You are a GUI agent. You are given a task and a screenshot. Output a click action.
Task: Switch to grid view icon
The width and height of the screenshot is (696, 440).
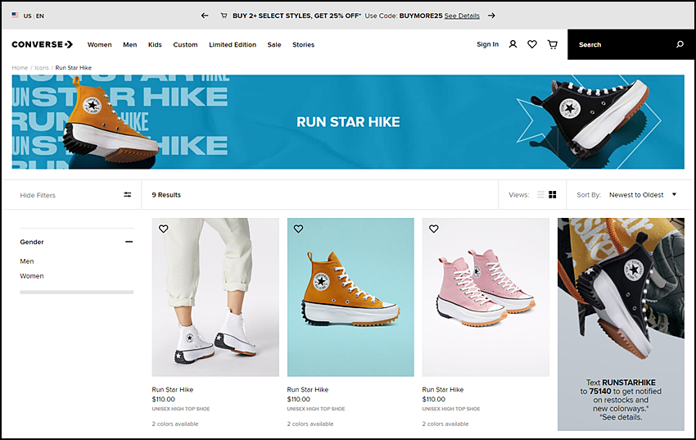tap(553, 194)
